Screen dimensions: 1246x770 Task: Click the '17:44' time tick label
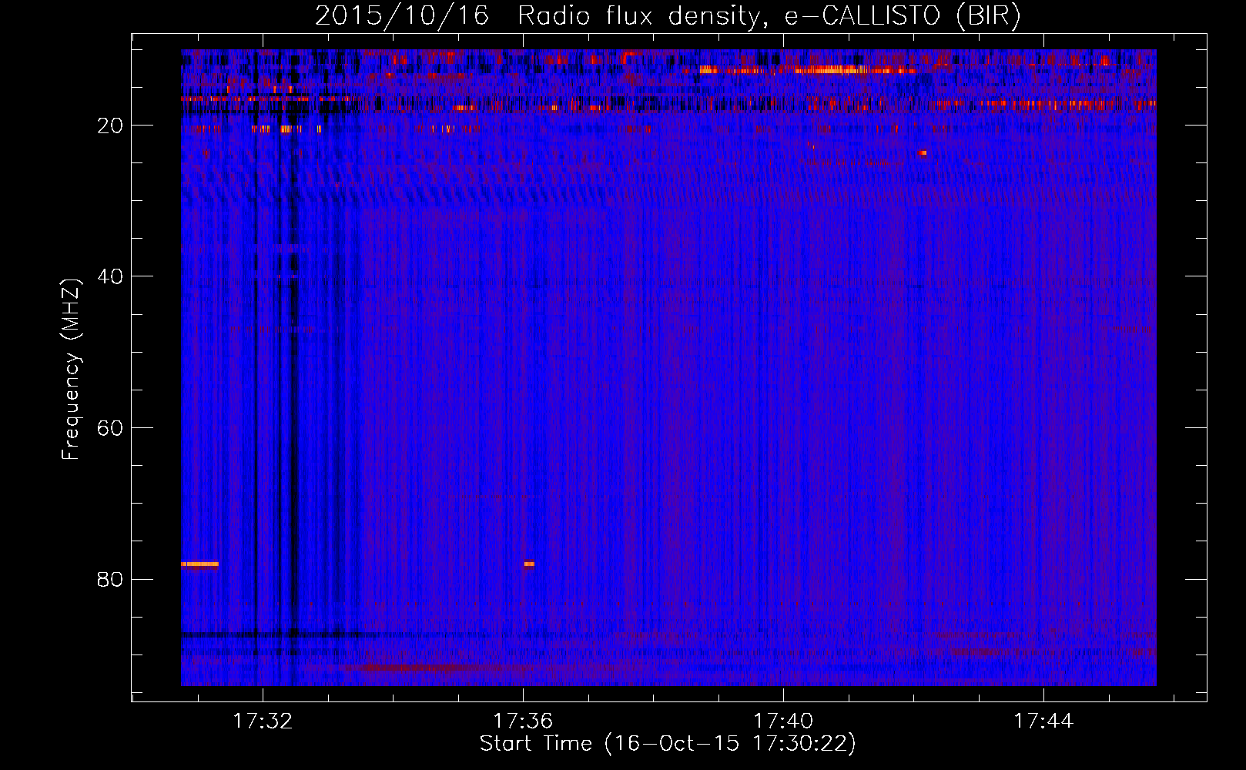point(1043,721)
